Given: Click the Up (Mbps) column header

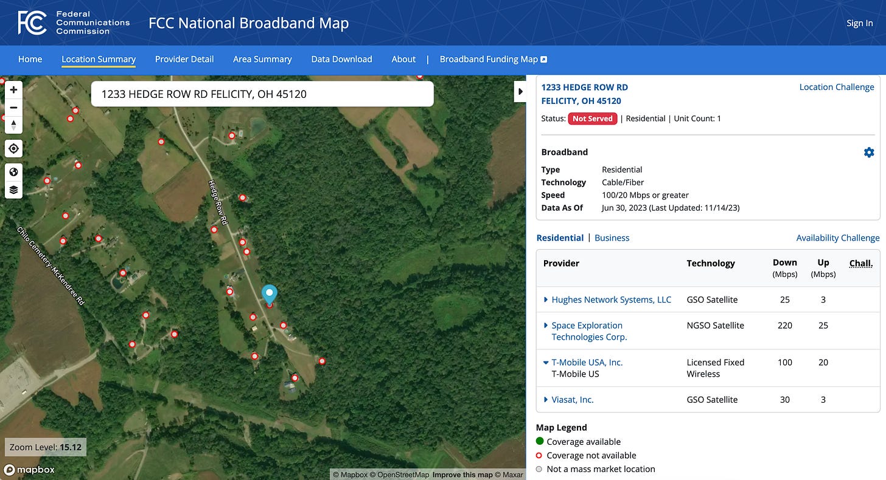Looking at the screenshot, I should tap(823, 268).
